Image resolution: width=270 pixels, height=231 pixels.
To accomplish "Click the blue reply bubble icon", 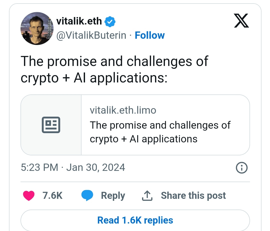I will coord(87,196).
